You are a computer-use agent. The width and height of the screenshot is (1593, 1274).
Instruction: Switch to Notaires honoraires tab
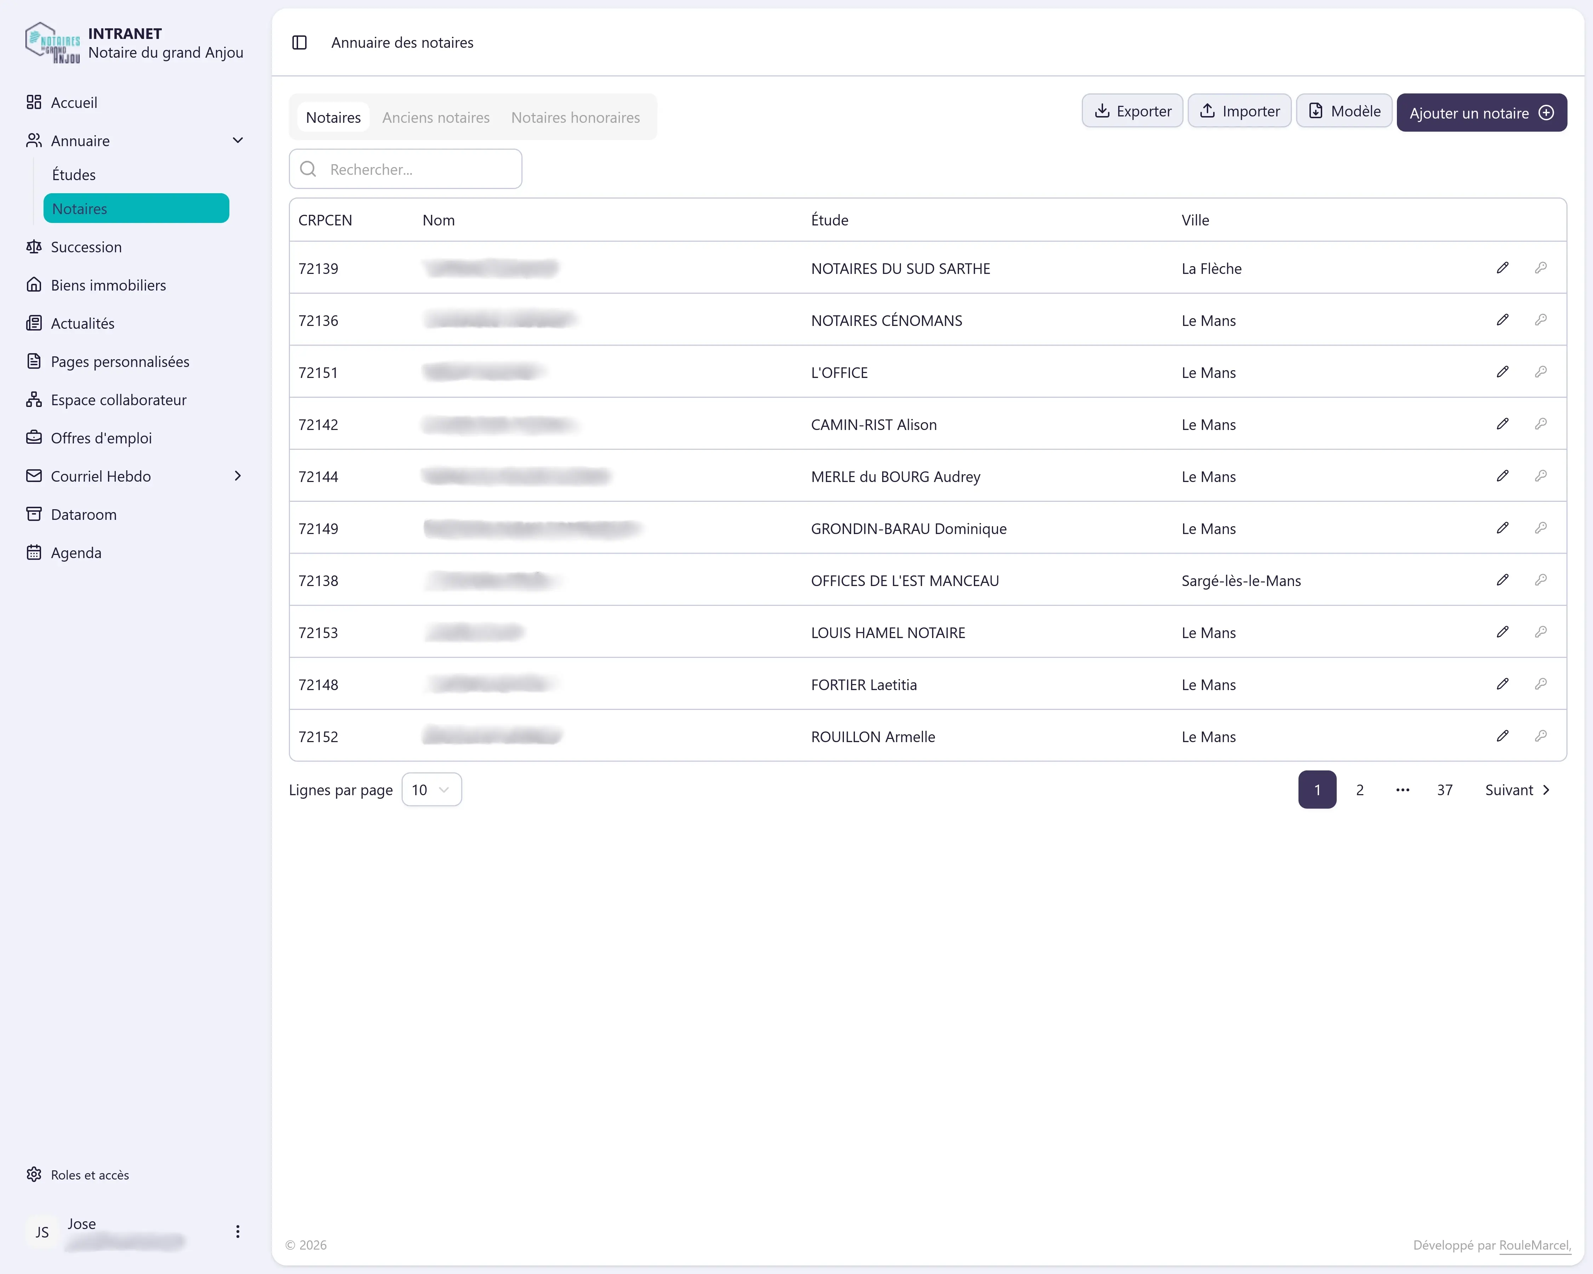[576, 117]
